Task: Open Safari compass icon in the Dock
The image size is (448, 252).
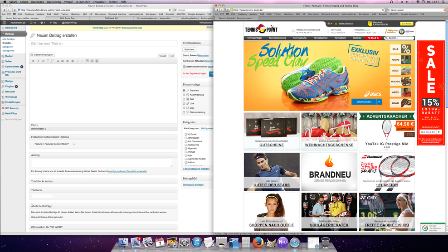Action: (x=295, y=242)
